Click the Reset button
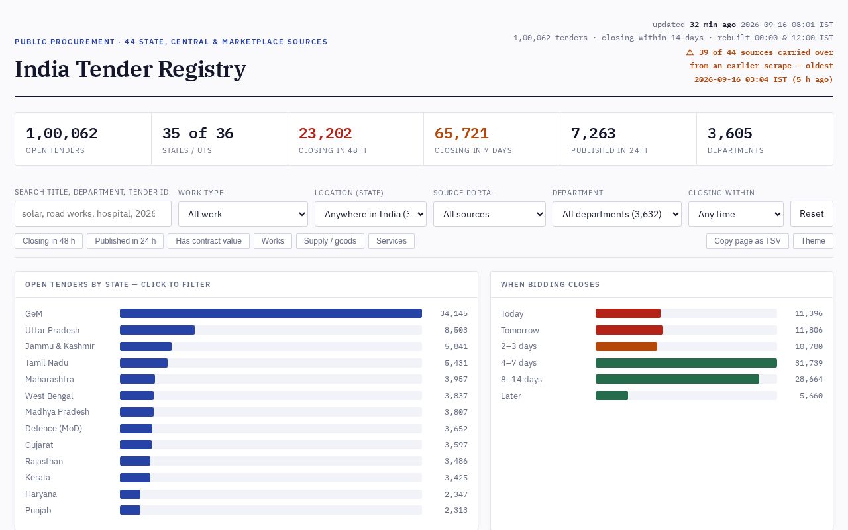The image size is (848, 530). coord(812,214)
